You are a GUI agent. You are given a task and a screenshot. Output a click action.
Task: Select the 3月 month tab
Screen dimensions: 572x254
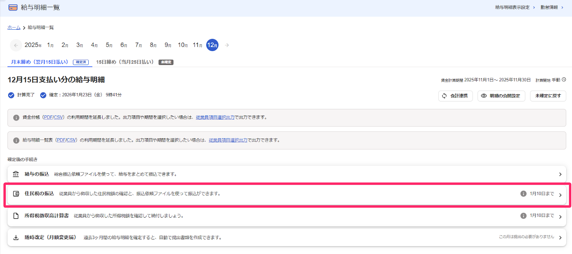pyautogui.click(x=80, y=45)
